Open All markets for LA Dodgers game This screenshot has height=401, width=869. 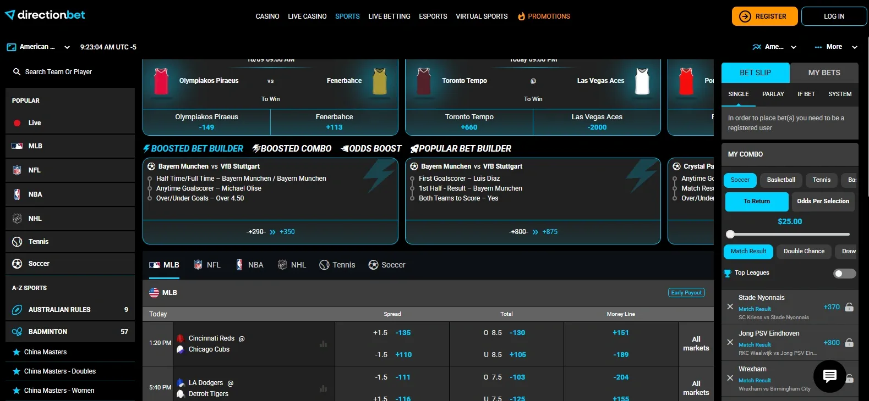pyautogui.click(x=696, y=388)
